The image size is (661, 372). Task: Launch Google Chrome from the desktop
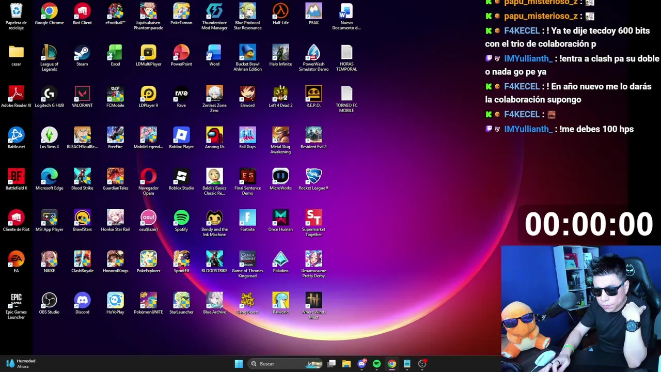(49, 14)
